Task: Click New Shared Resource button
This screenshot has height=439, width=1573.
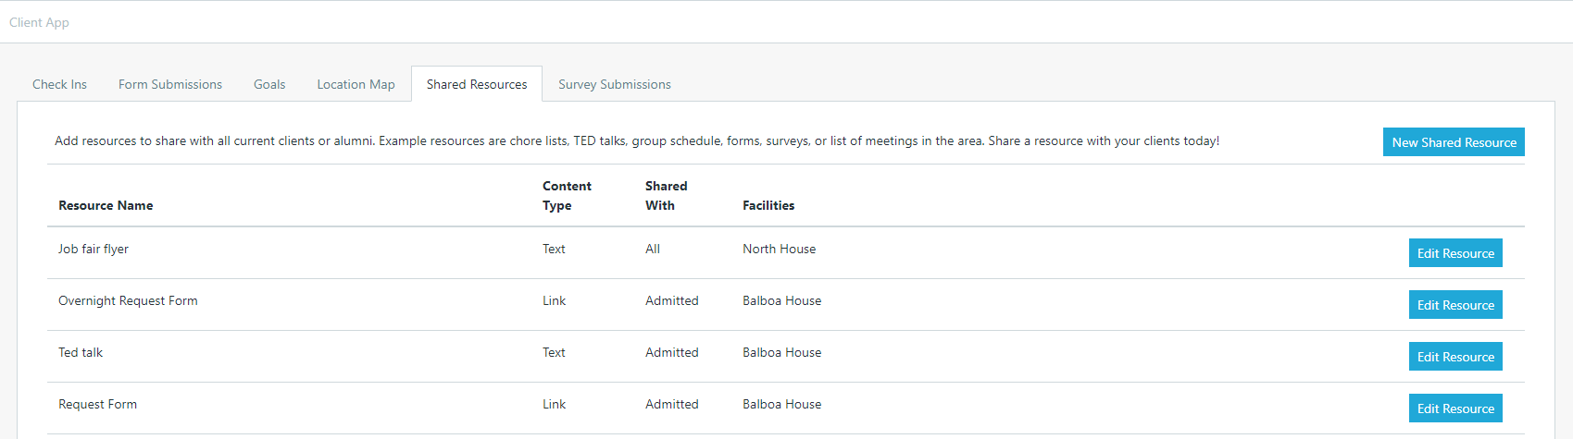Action: point(1454,142)
